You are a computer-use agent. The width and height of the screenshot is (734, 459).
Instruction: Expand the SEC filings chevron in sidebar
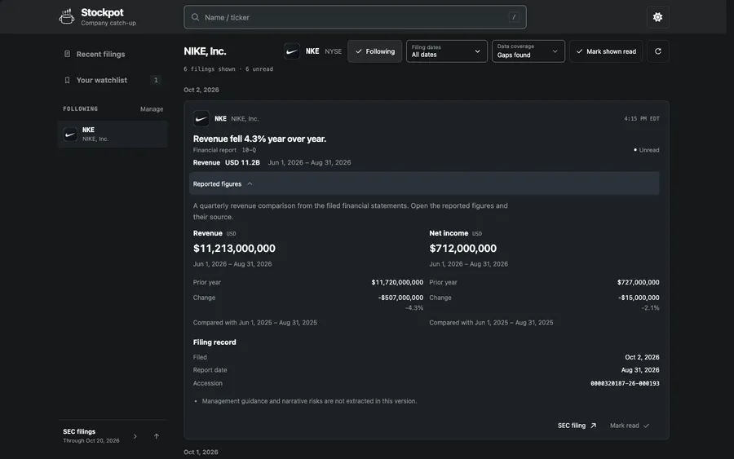point(135,436)
